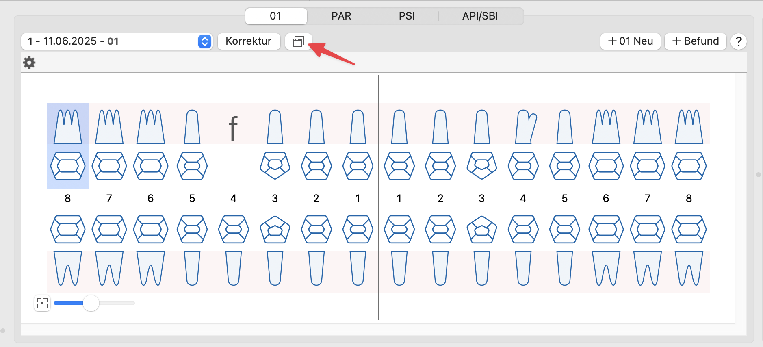Select upper right tooth 8 occlusal surface

pos(68,166)
